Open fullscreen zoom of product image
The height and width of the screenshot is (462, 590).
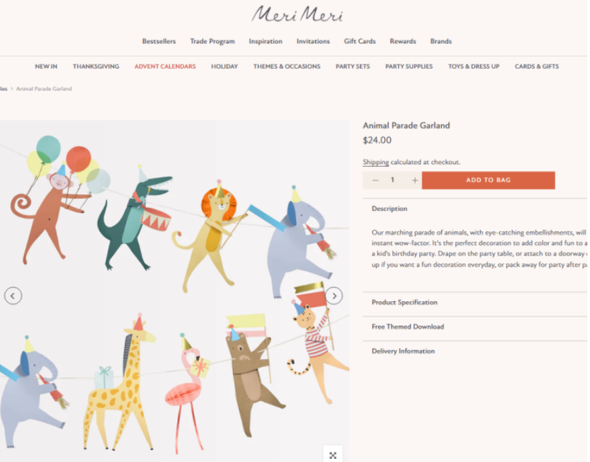coord(333,455)
